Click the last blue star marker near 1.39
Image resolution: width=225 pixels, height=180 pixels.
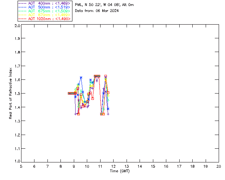click(x=108, y=109)
